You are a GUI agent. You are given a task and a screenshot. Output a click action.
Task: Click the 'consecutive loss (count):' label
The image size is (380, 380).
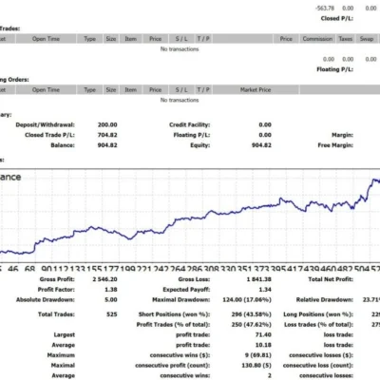[318, 366]
